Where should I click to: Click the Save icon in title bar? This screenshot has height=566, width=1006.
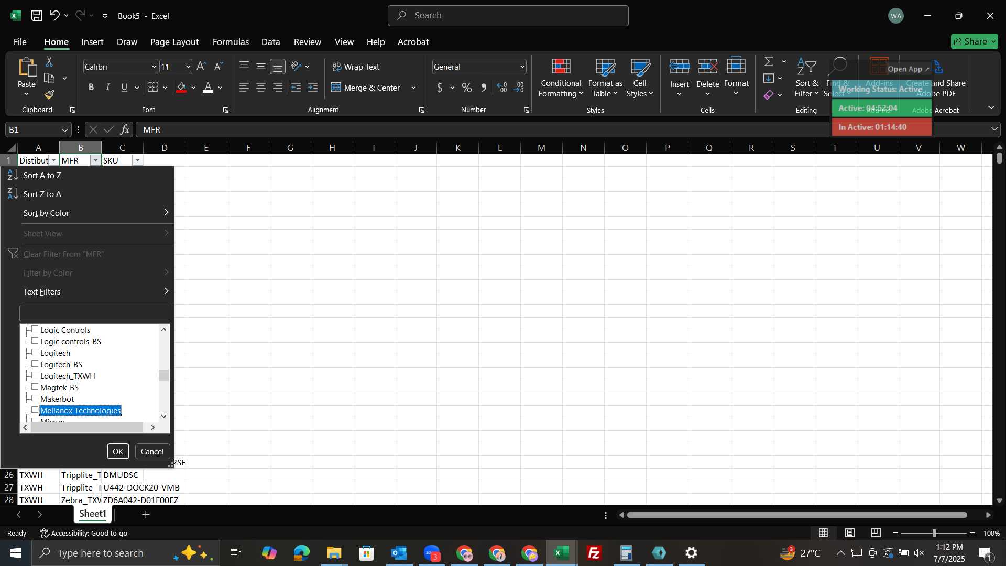(37, 16)
